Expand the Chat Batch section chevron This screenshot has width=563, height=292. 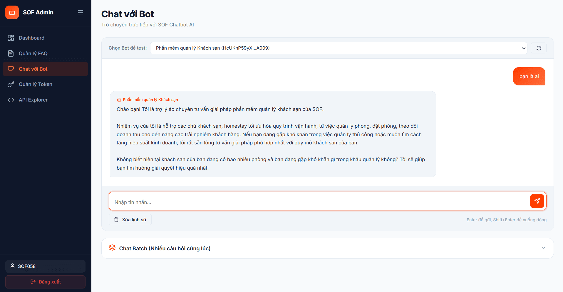tap(543, 248)
